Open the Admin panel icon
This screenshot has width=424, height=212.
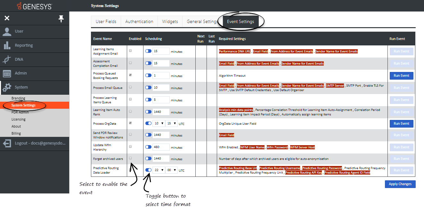(x=7, y=74)
